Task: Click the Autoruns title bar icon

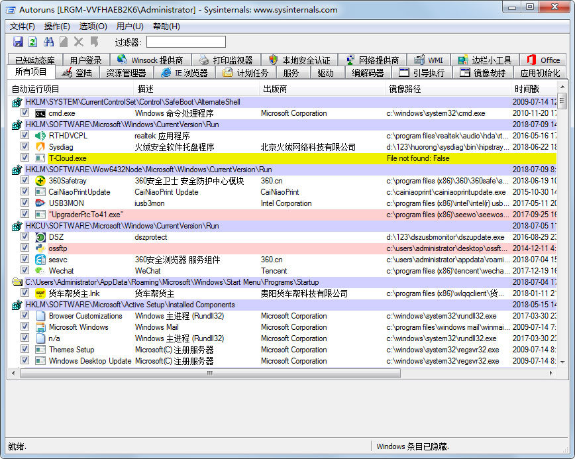Action: (x=11, y=10)
